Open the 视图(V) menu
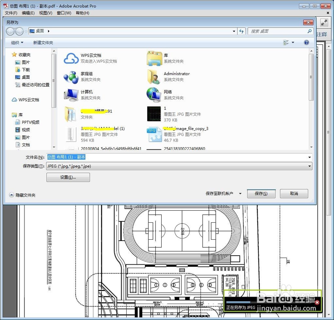 click(x=45, y=13)
